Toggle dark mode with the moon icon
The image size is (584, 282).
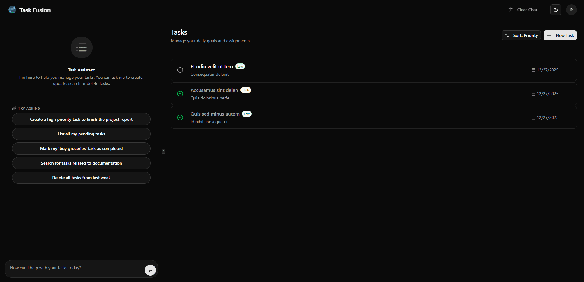coord(555,10)
